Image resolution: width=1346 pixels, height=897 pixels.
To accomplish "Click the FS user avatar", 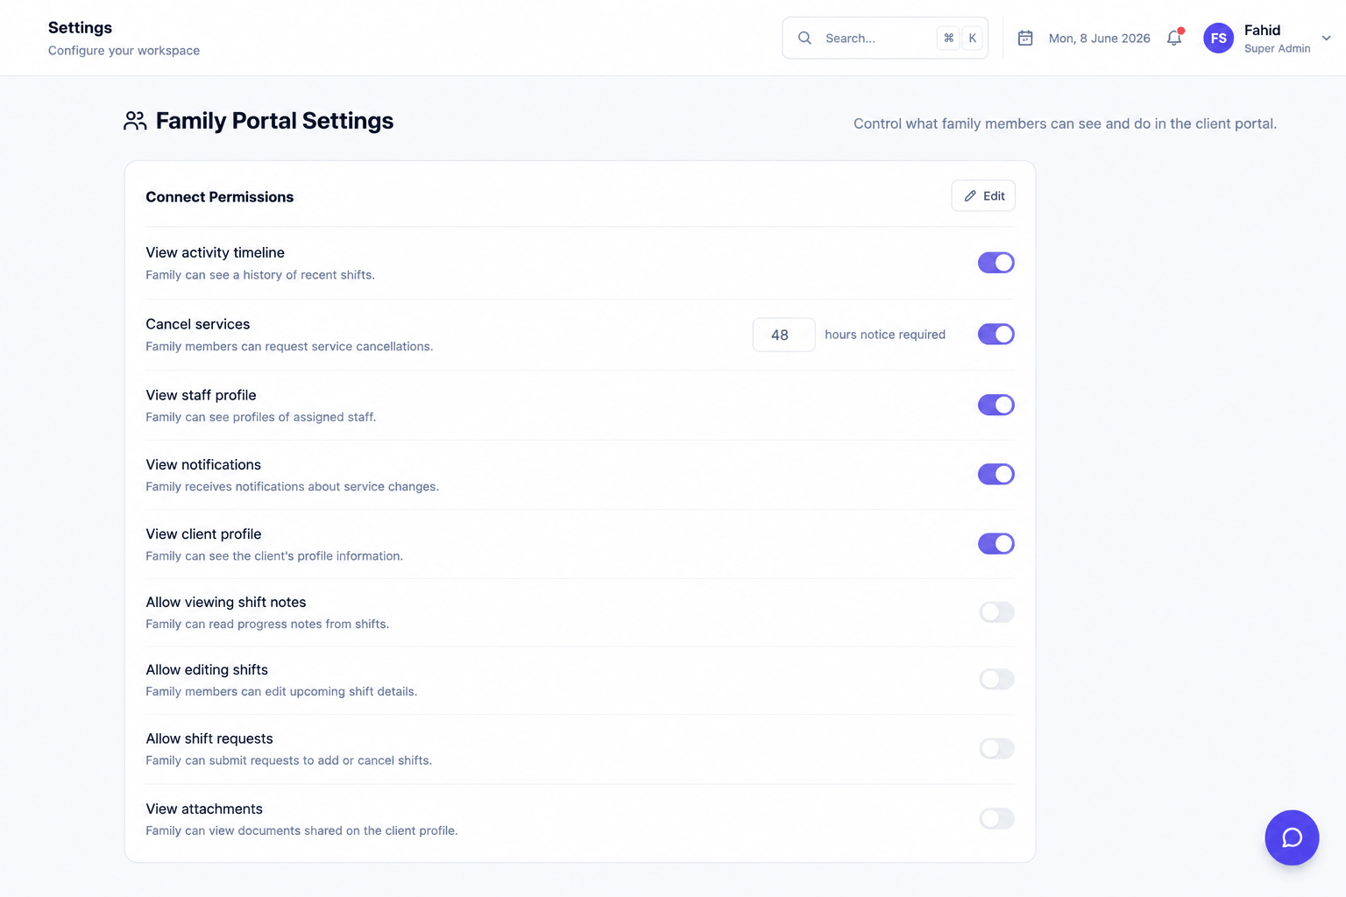I will (x=1218, y=38).
